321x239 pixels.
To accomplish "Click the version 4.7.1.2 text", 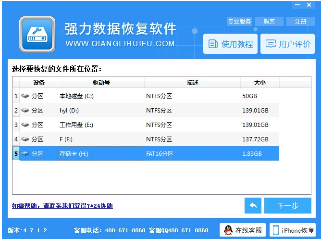I will tap(27, 230).
